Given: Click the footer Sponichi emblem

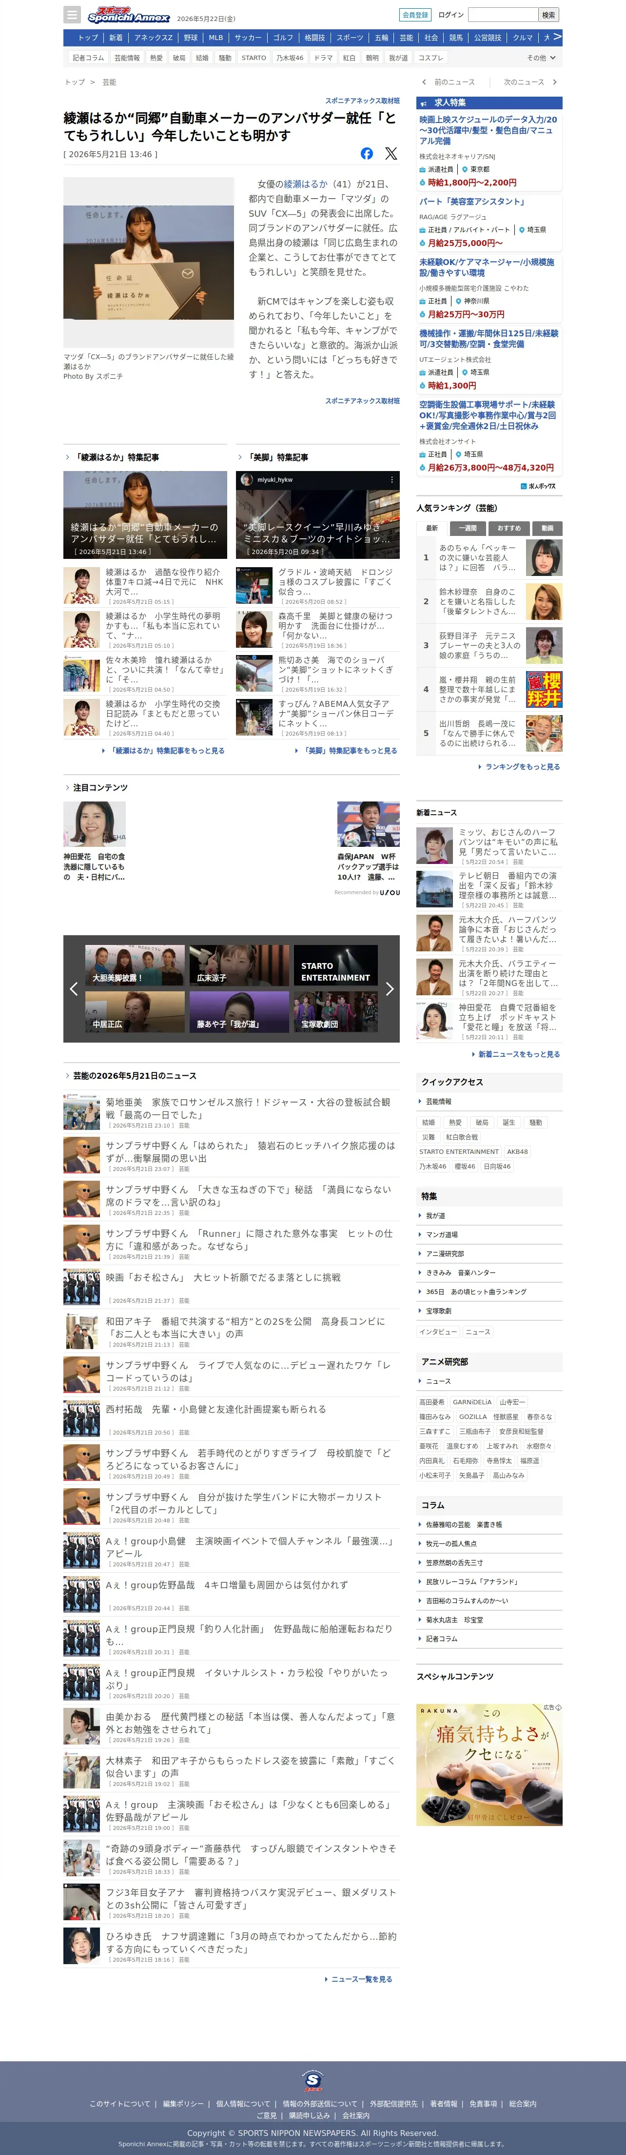Looking at the screenshot, I should (x=313, y=2080).
